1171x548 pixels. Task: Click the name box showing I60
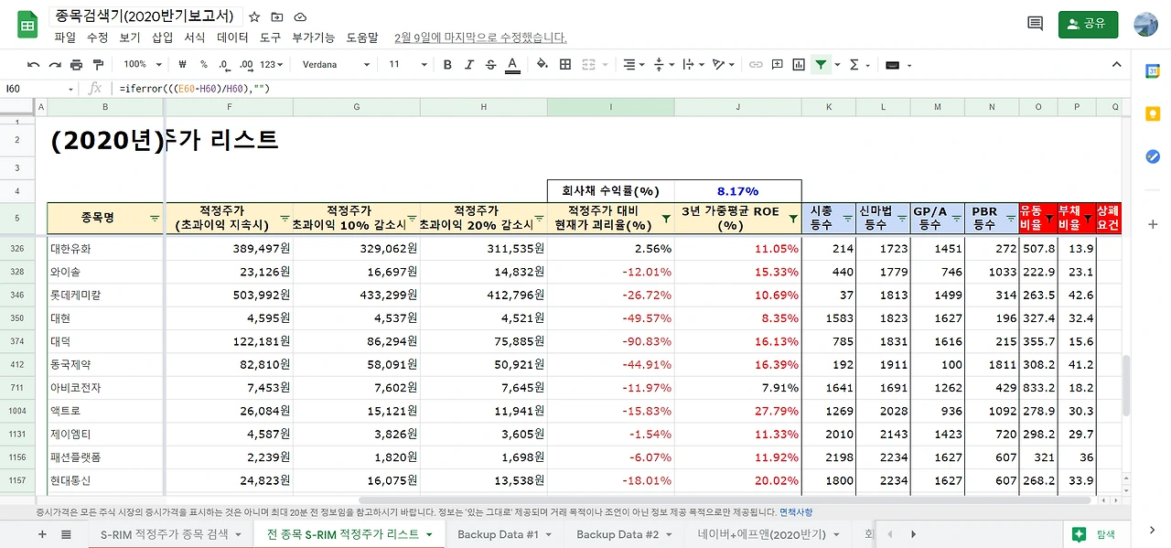click(39, 89)
